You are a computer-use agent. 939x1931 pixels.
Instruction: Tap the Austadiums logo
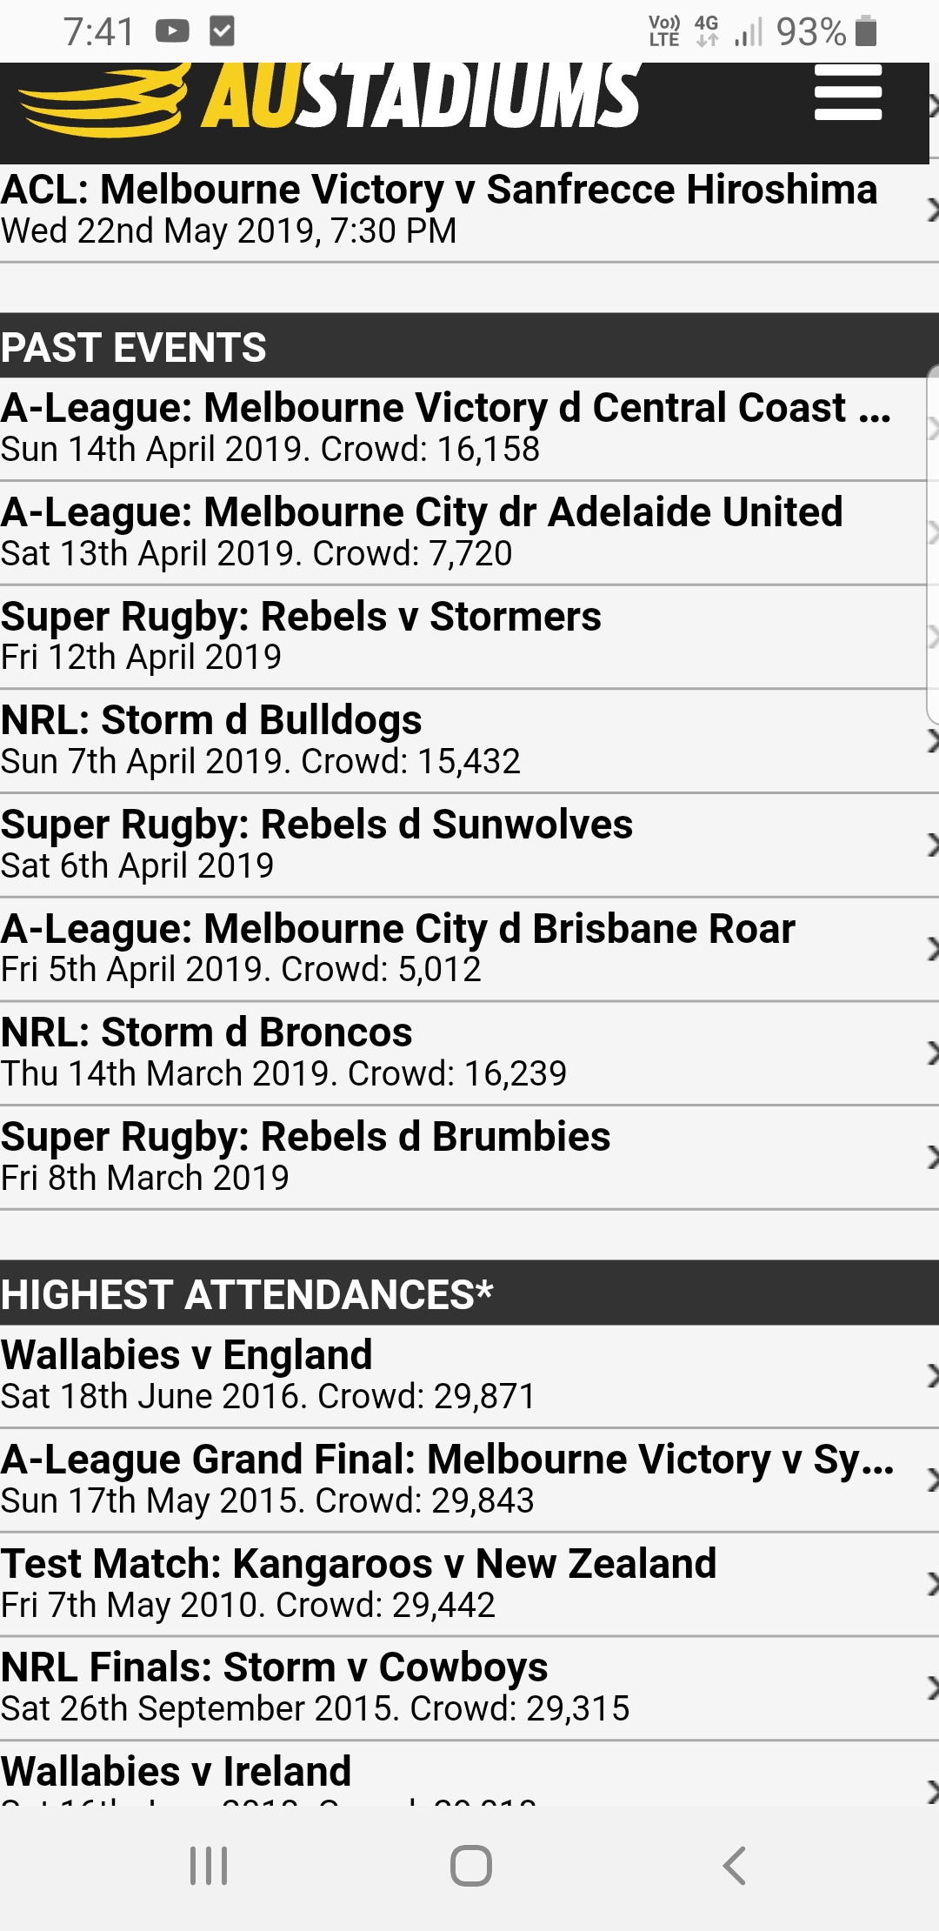coord(330,97)
